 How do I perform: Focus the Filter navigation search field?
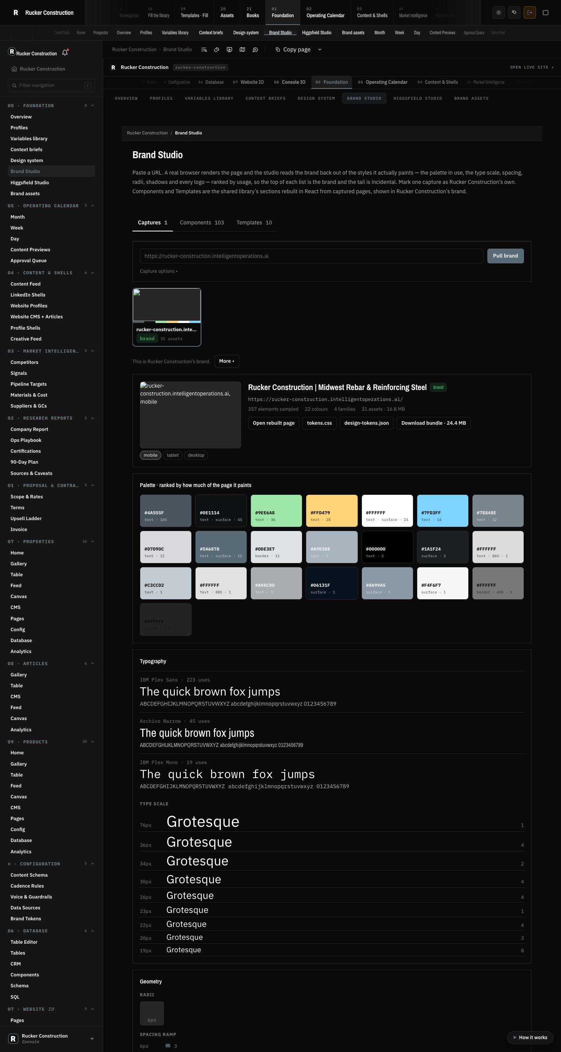pos(51,85)
